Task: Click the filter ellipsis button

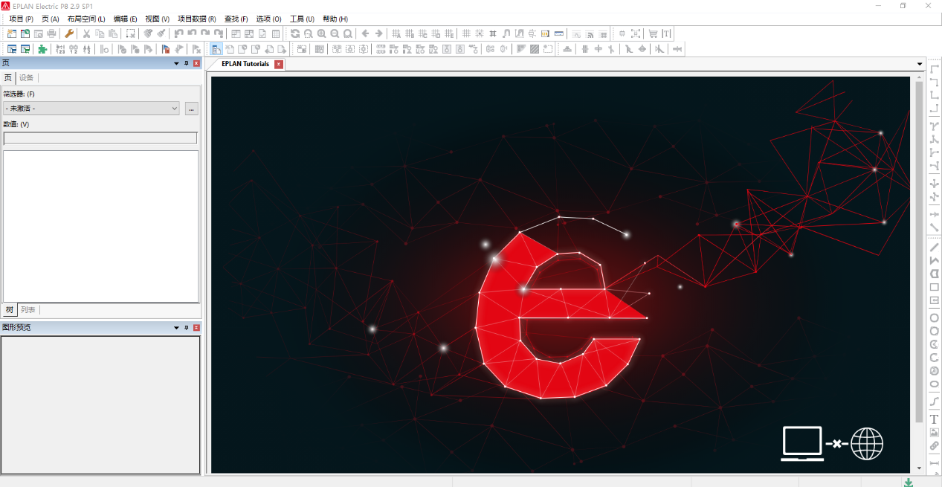Action: click(191, 109)
